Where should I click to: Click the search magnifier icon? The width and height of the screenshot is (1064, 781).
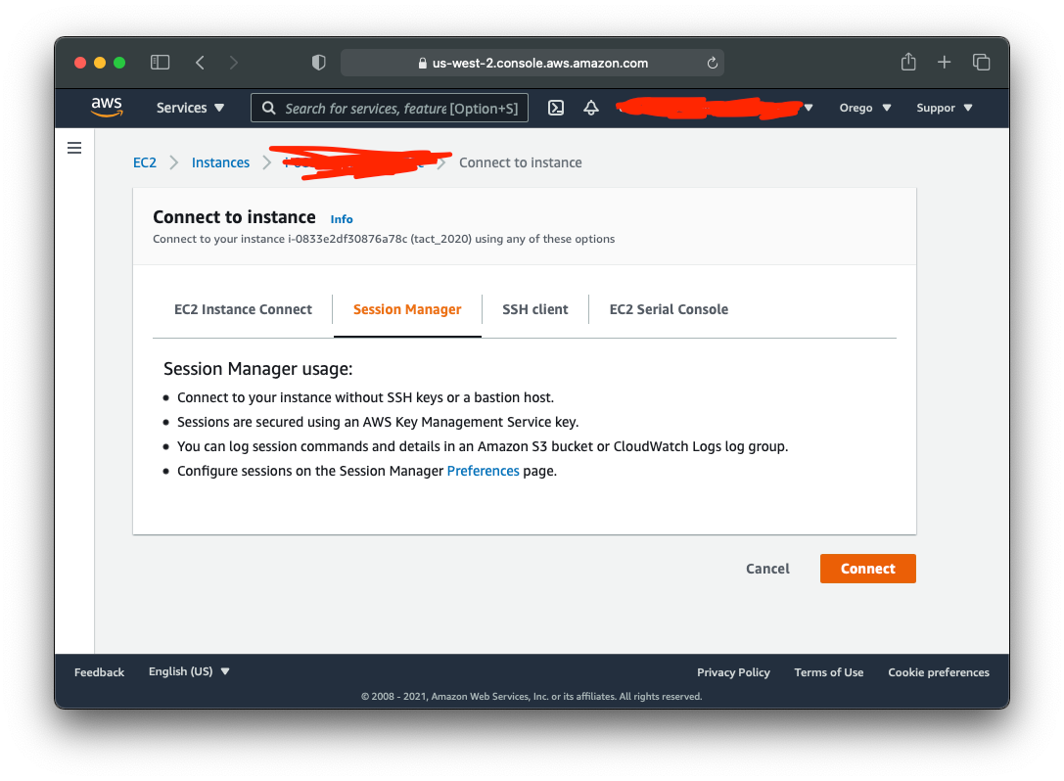pos(269,108)
